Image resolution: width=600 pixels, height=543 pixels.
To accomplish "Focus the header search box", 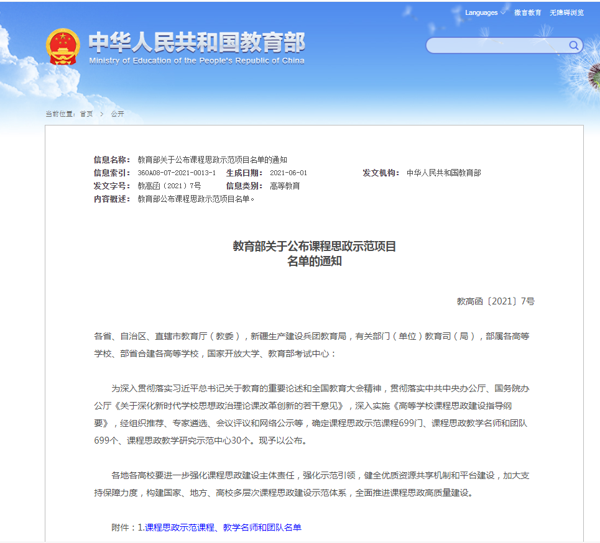I will (x=497, y=45).
